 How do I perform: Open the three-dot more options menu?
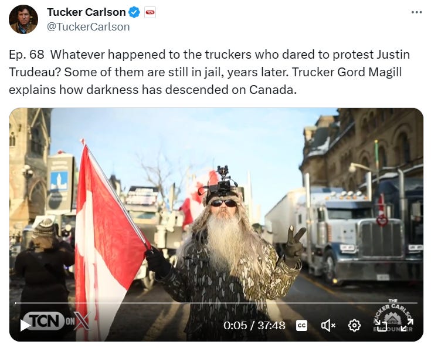(x=417, y=12)
